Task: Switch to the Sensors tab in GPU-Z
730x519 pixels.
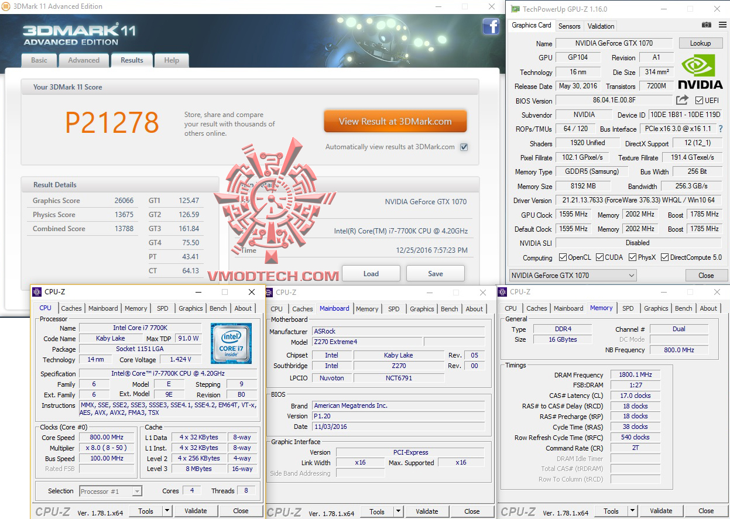Action: click(569, 26)
